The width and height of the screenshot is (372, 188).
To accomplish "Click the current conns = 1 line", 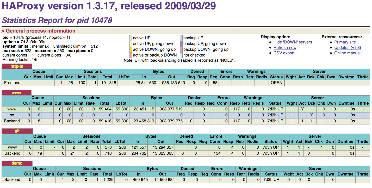I will tap(37, 55).
